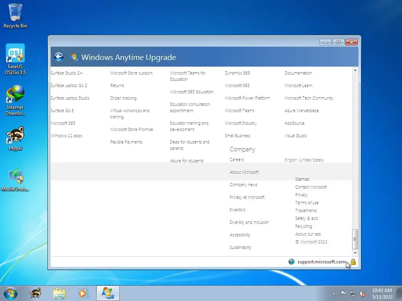
Task: Open the Terms of use link
Action: (x=307, y=203)
